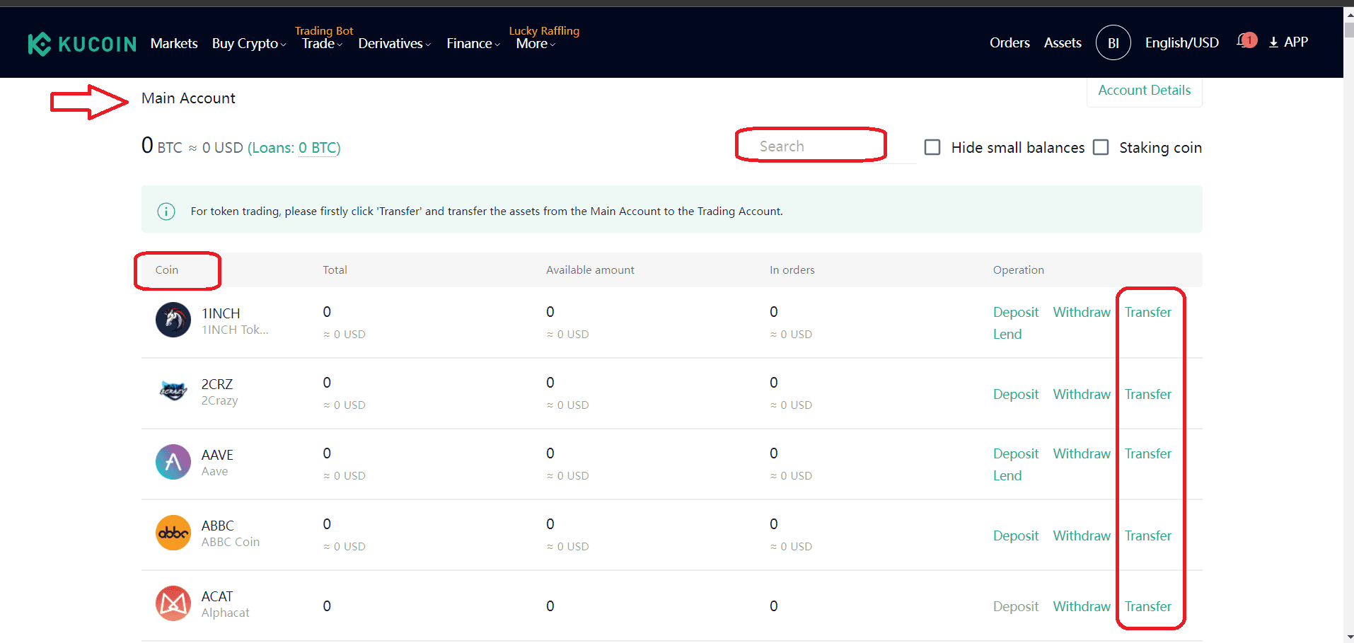Click Transfer for ABBC
Image resolution: width=1354 pixels, height=643 pixels.
[x=1148, y=535]
